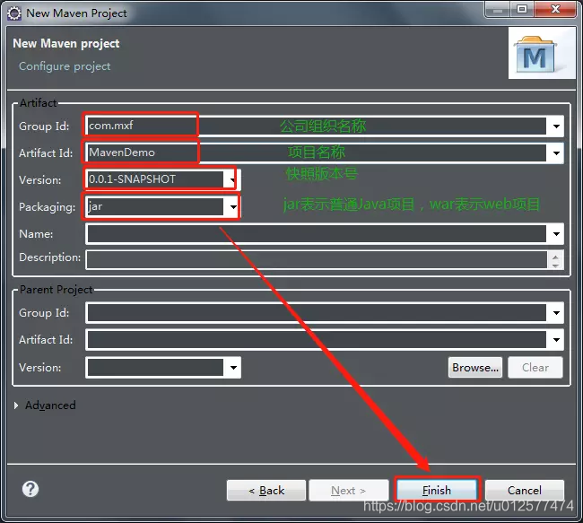The height and width of the screenshot is (523, 583).
Task: Click the Browse... button
Action: [x=475, y=368]
